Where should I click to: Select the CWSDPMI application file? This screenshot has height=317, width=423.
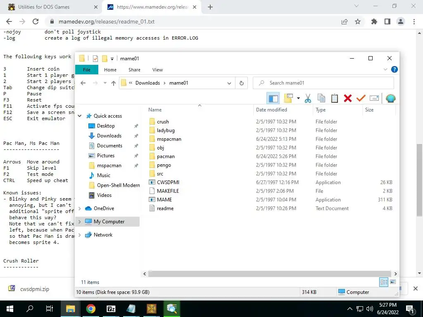click(x=168, y=182)
